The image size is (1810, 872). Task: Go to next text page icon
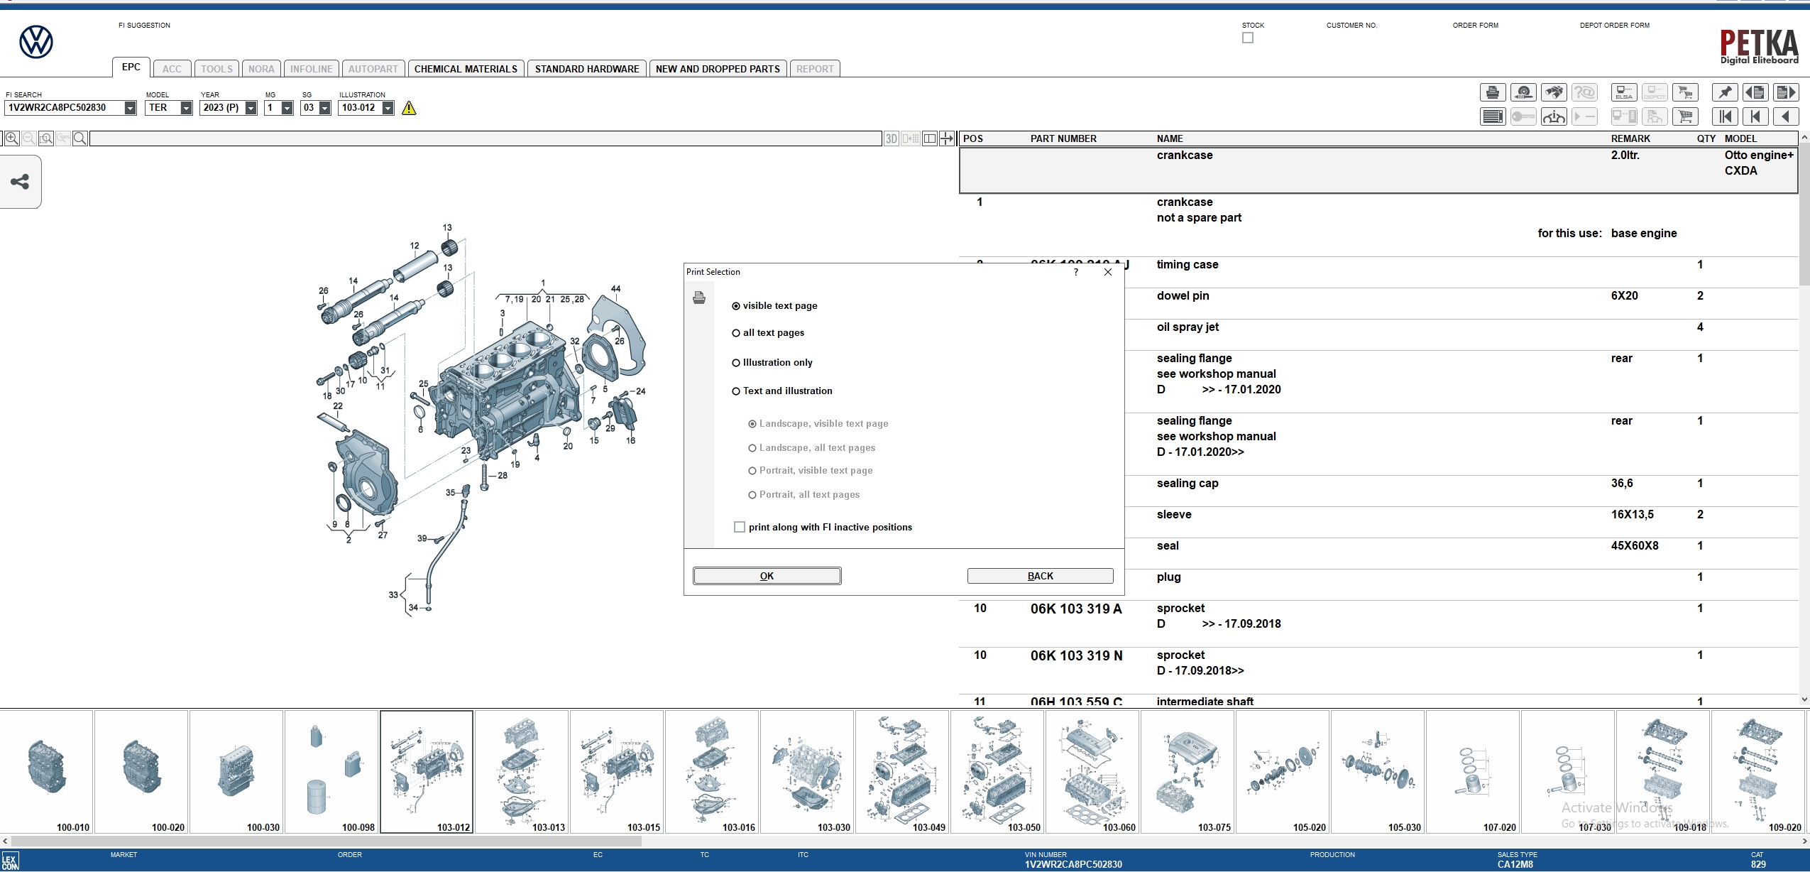(x=1786, y=92)
